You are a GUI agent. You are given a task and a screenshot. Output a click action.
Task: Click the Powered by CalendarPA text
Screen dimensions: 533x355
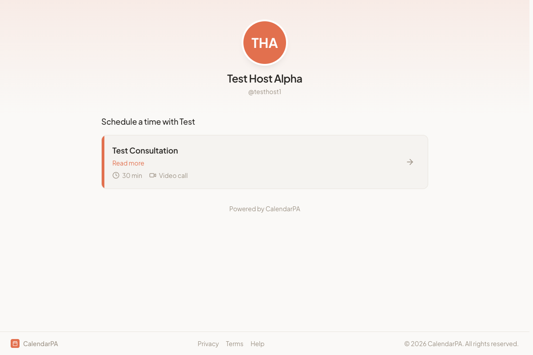pos(265,209)
